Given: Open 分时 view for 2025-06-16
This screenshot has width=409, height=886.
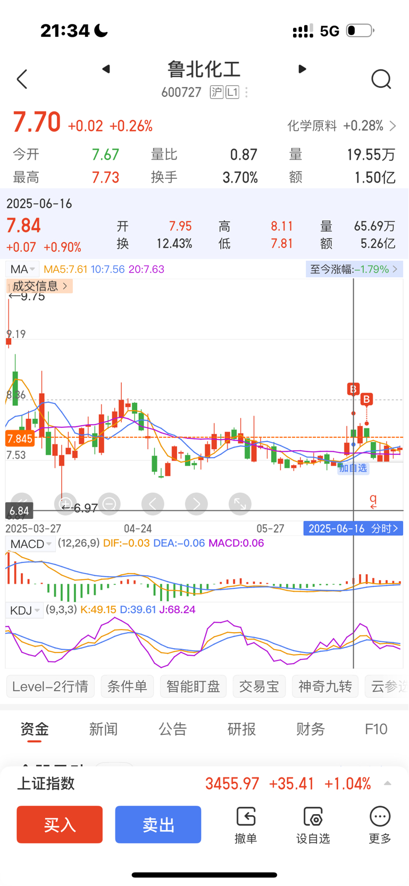Looking at the screenshot, I should pos(353,528).
